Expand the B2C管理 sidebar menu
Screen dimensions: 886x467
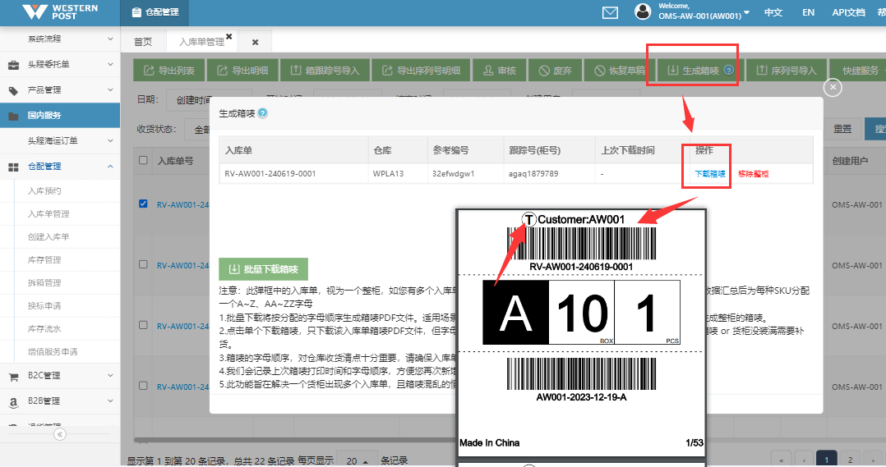60,376
